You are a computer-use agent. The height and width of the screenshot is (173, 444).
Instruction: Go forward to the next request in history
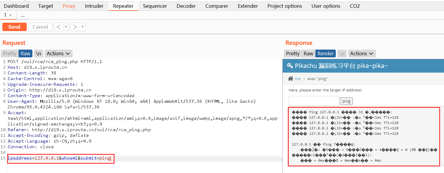[x=75, y=27]
